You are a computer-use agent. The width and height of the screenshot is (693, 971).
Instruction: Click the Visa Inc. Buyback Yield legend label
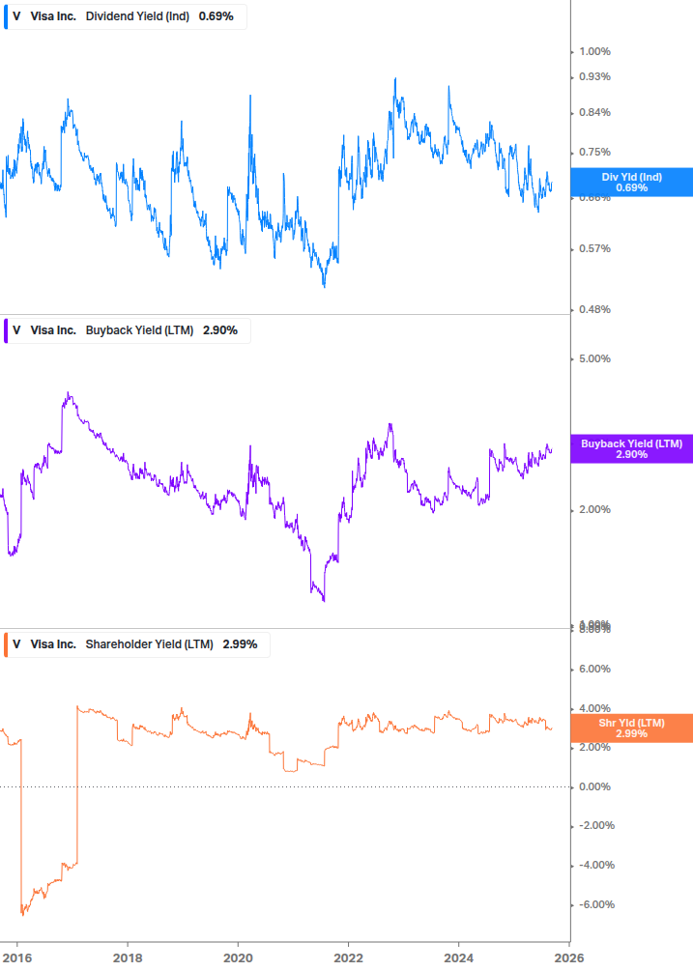point(127,330)
